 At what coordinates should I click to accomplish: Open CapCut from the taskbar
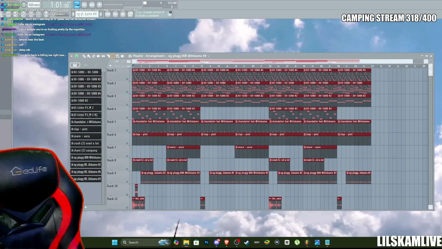[287, 242]
